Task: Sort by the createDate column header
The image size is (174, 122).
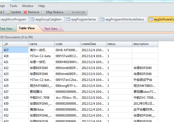Action: click(x=93, y=44)
